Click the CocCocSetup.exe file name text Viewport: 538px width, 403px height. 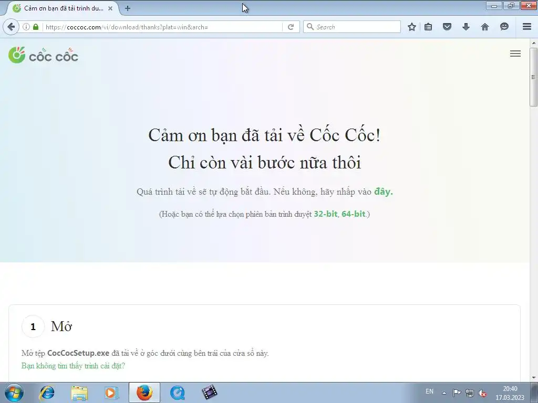[x=78, y=353]
